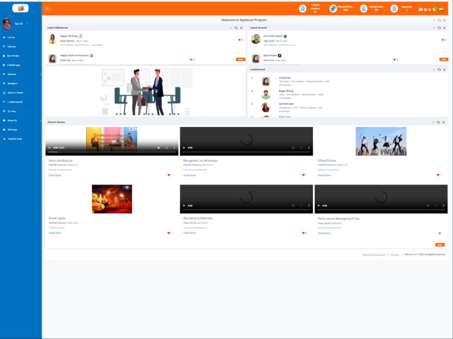This screenshot has height=339, width=453.
Task: Seek on Recognition on WhatsApp video progress bar
Action: 246,152
